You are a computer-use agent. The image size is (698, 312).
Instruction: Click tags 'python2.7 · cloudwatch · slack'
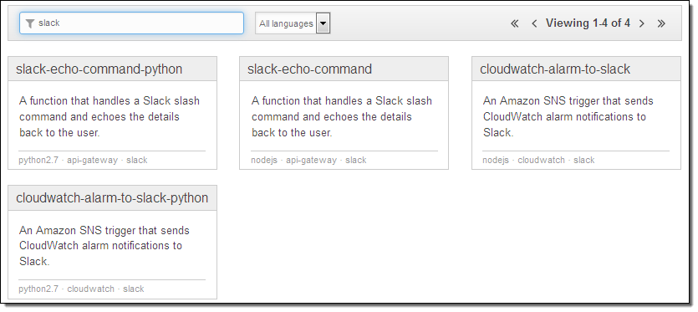[81, 289]
